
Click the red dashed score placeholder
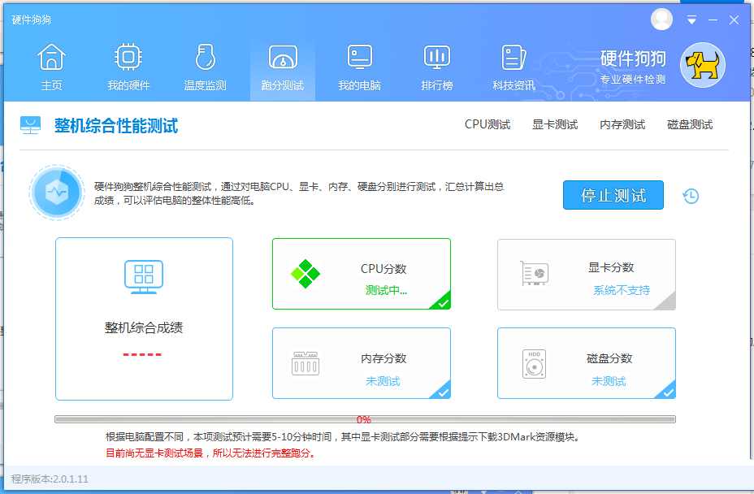(142, 355)
